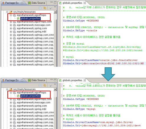Viewport: 146px width, 129px height.
Task: Collapse src/main/resources folder in top tree
Action: click(7, 12)
